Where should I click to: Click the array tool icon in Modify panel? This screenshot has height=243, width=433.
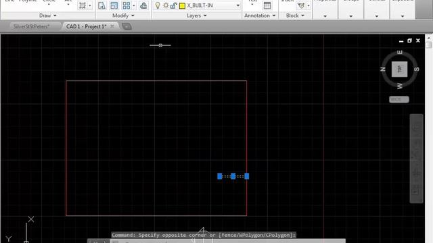coord(127,5)
